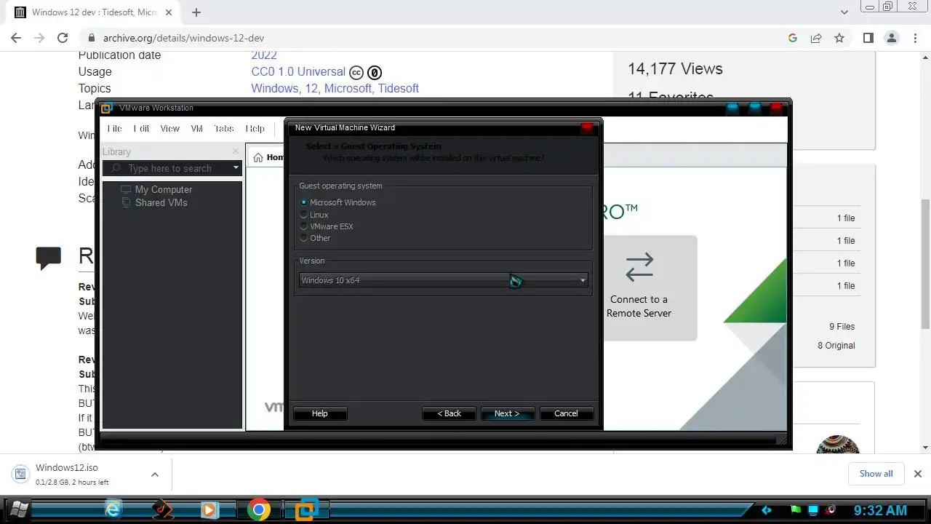Select the Other guest operating system option
This screenshot has width=931, height=524.
[x=304, y=238]
